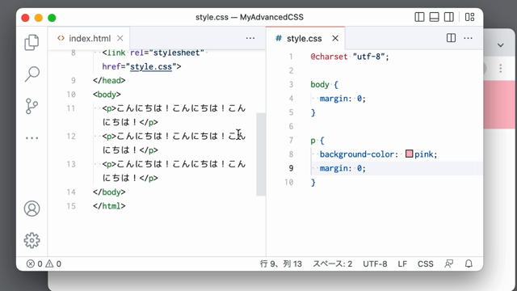Click the </head> tag on line 9
The image size is (517, 291).
[x=109, y=81]
